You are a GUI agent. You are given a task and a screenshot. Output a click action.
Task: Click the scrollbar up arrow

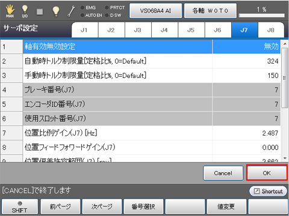[x=285, y=44]
